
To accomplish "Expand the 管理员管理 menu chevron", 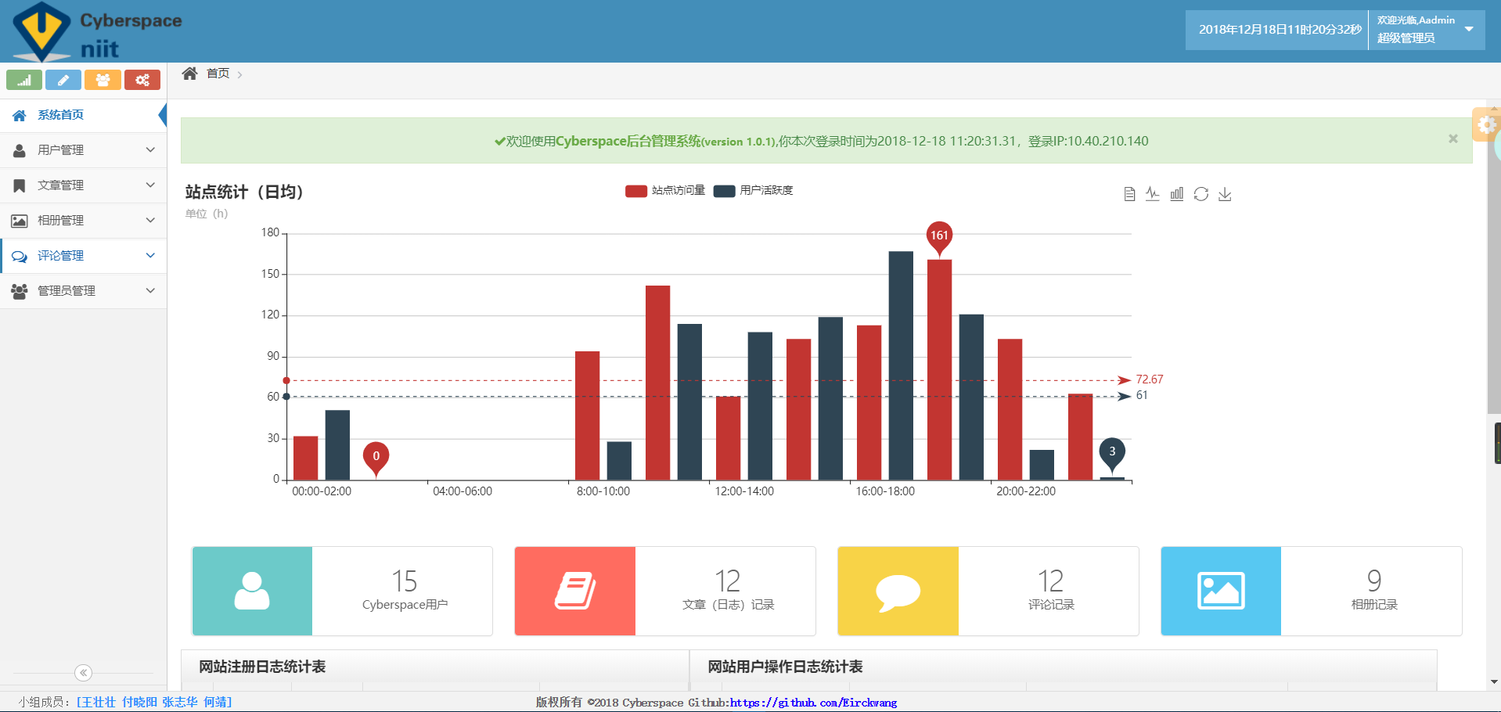I will (150, 291).
